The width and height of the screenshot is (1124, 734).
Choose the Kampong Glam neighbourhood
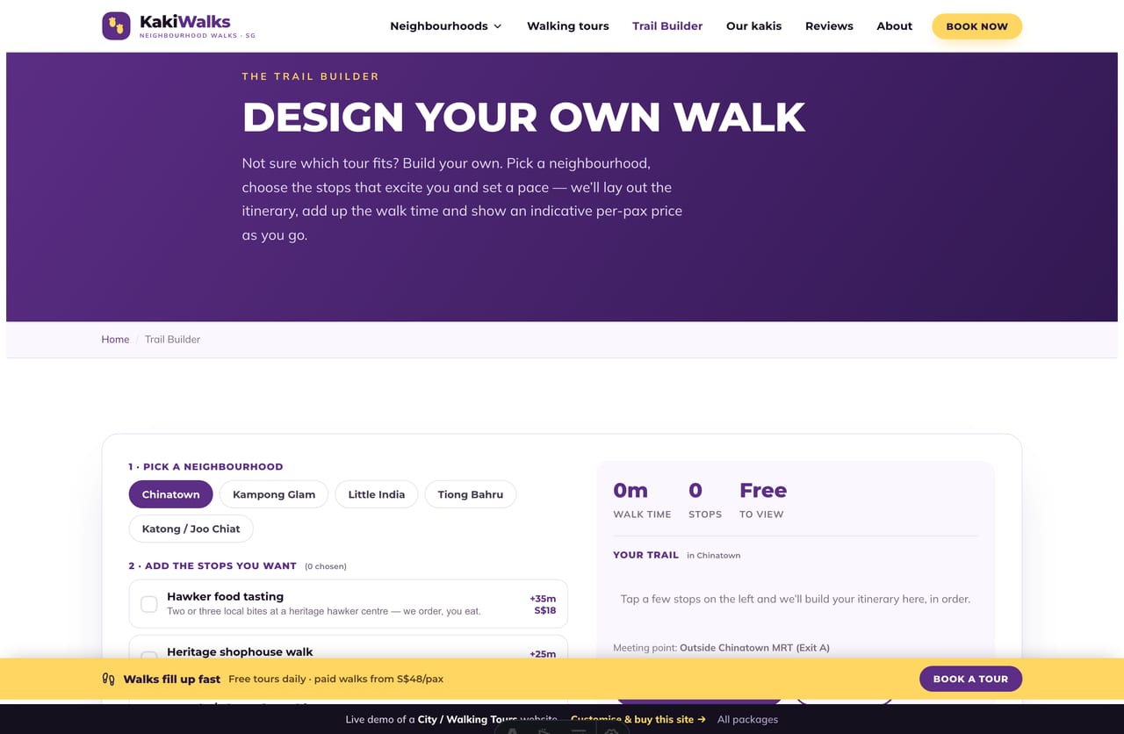pos(274,494)
